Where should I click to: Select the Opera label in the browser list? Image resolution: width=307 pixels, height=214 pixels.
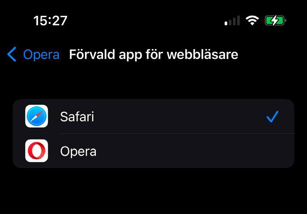(x=78, y=151)
